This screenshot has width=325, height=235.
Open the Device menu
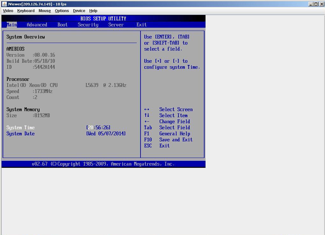point(79,11)
